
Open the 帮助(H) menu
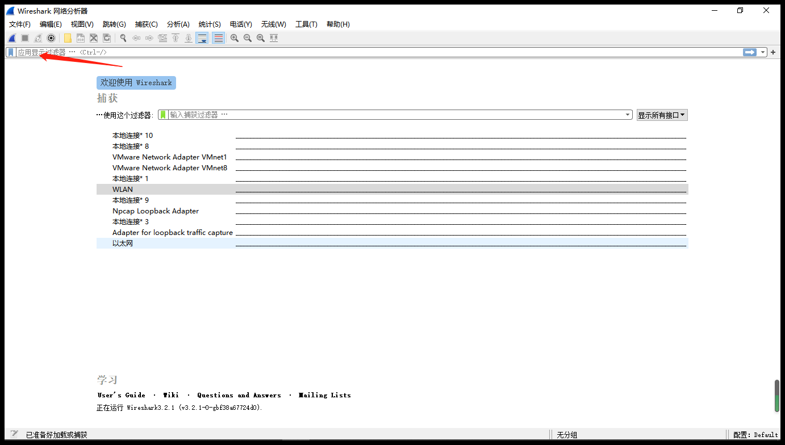(338, 24)
